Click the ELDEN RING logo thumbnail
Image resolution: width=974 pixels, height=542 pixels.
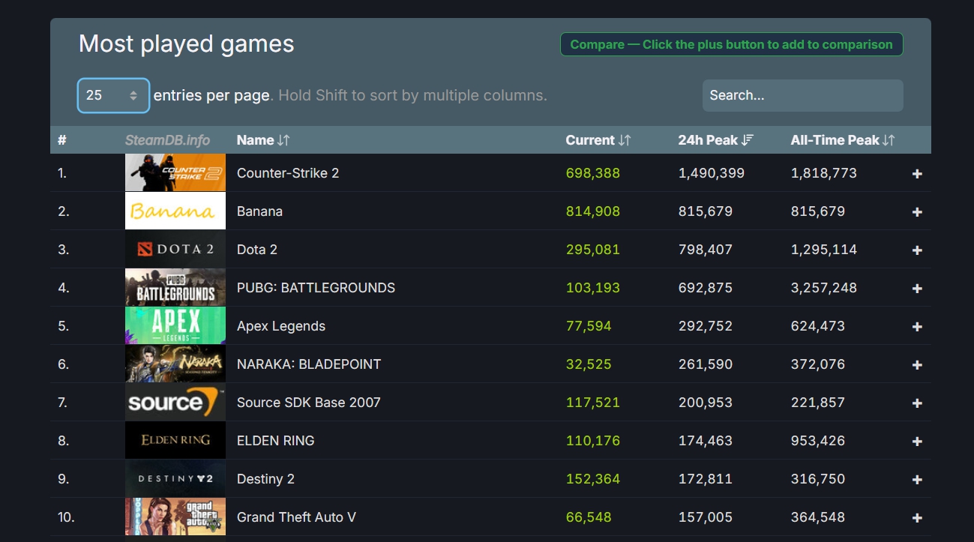pyautogui.click(x=175, y=441)
